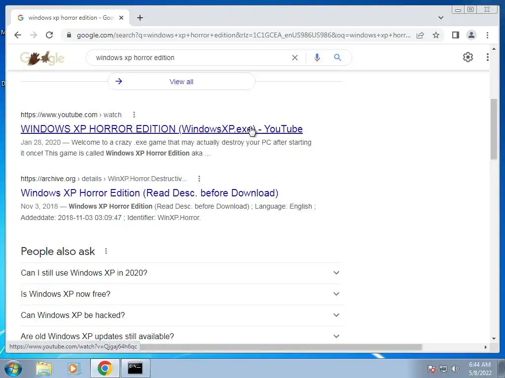The image size is (505, 378).
Task: Click the snippet date 'Jan 28, 2020'
Action: point(40,142)
